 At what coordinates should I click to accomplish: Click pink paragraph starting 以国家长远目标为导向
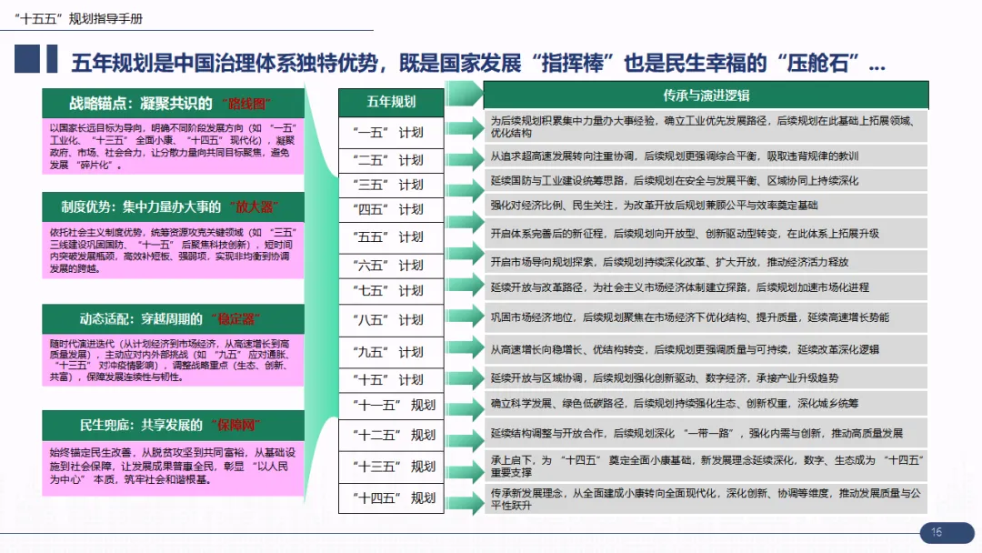[174, 146]
